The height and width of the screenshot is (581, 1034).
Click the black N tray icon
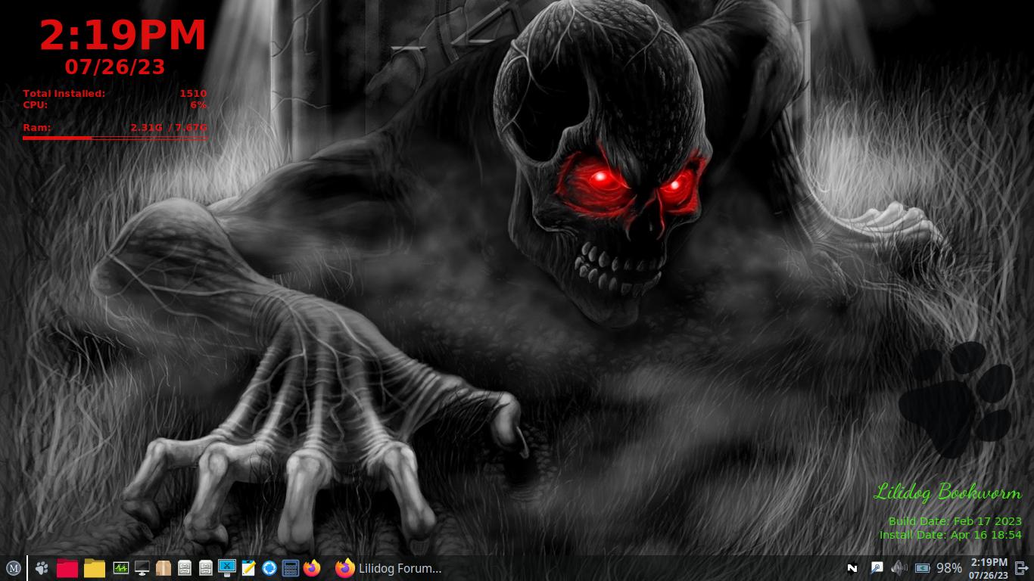852,568
